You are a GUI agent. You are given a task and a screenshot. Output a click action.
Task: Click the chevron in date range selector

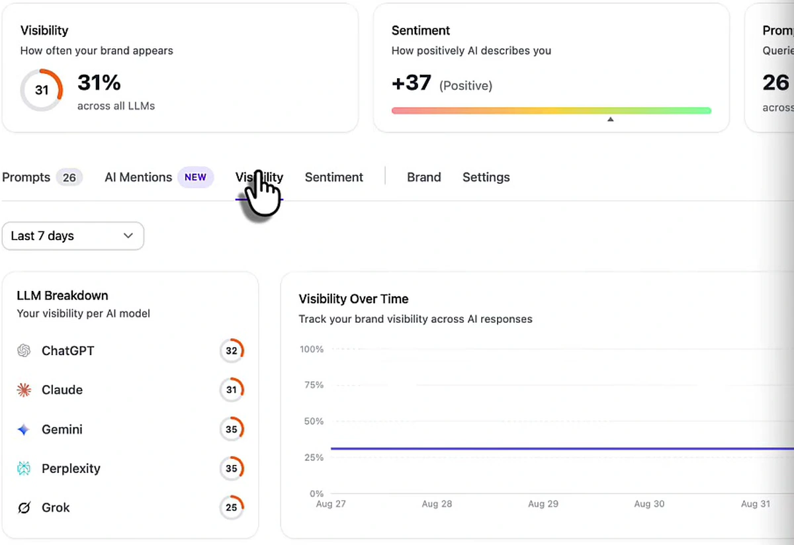(x=128, y=236)
